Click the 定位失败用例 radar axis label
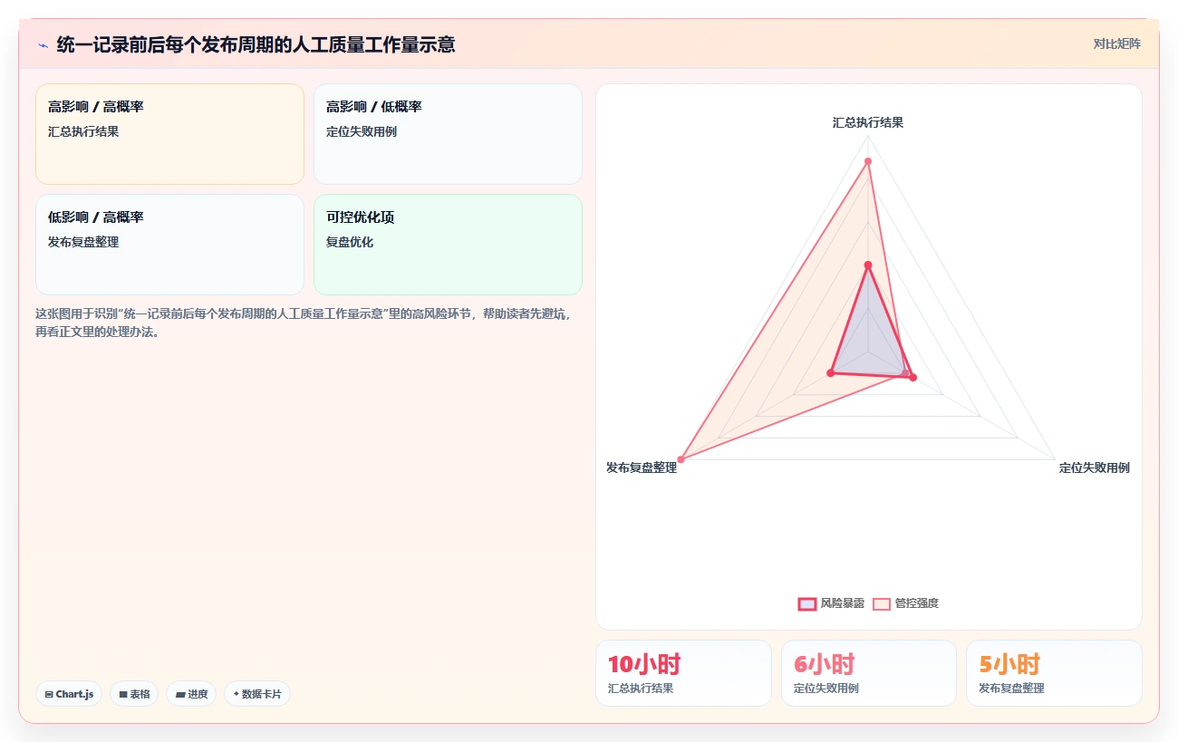Viewport: 1178px width, 742px height. coord(1095,467)
